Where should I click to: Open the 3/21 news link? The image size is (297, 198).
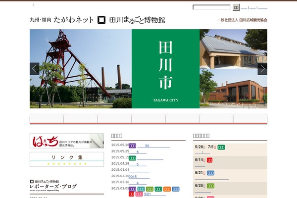155,194
